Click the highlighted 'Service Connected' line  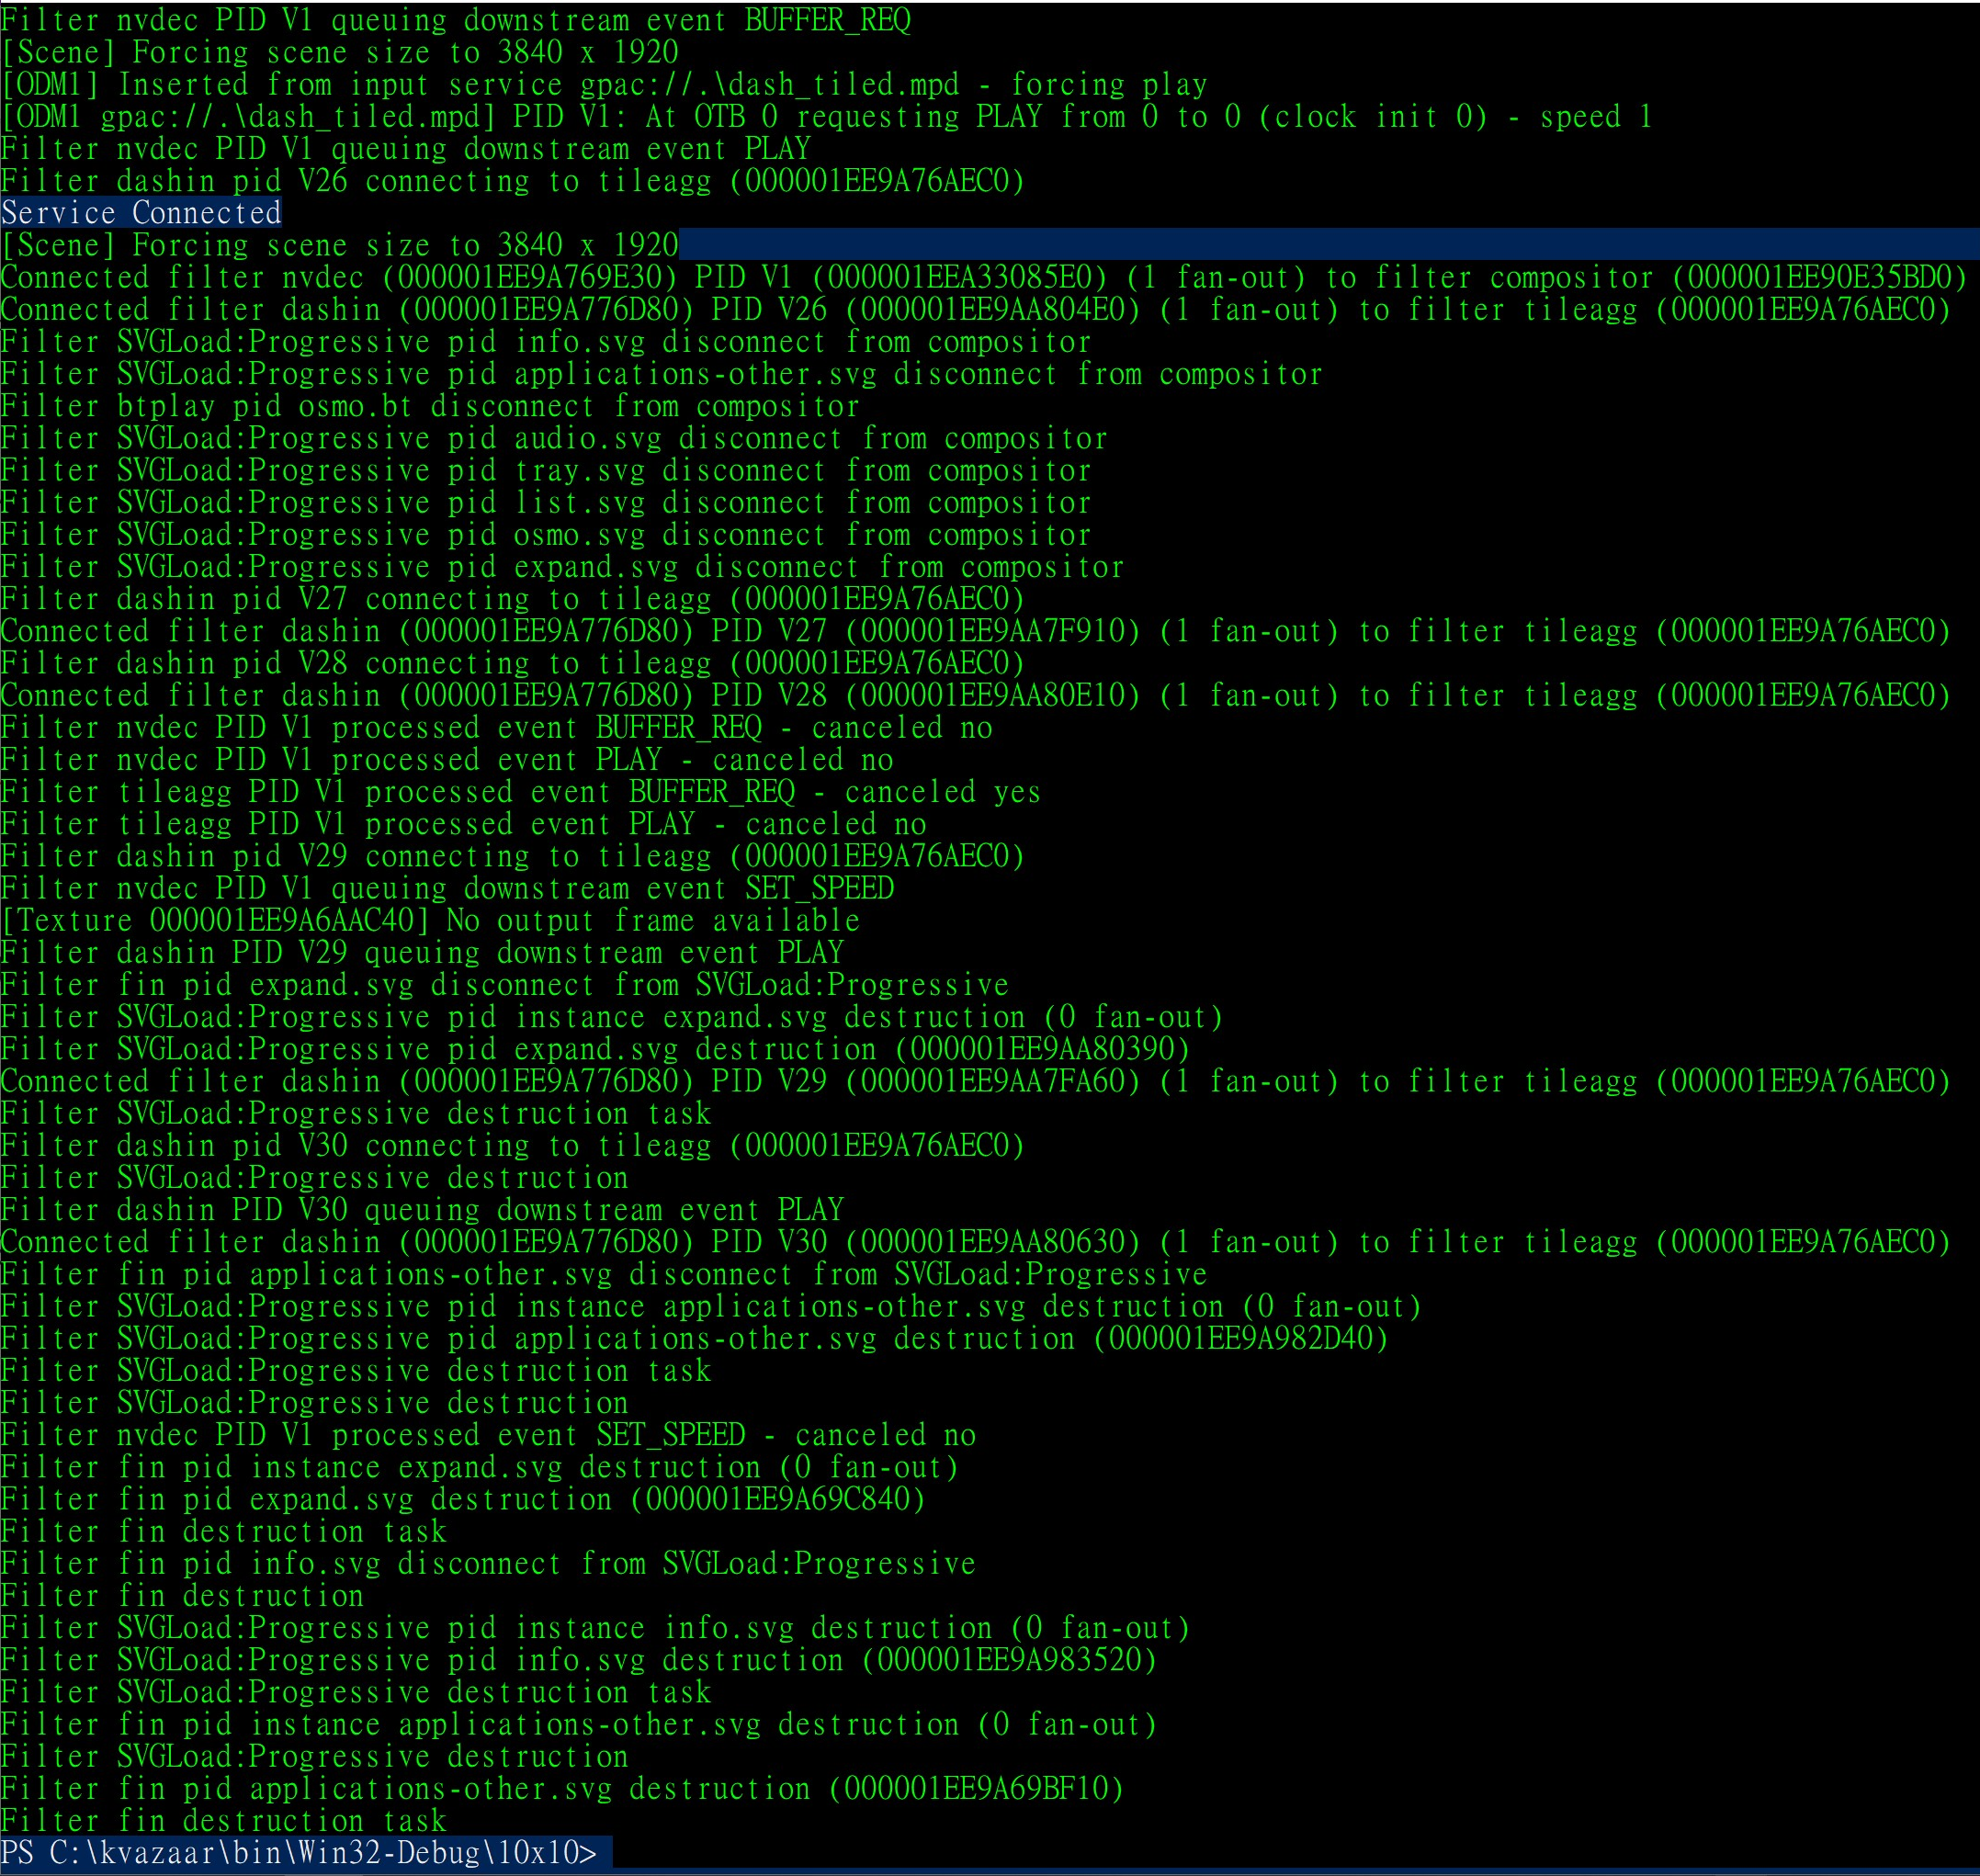coord(141,213)
